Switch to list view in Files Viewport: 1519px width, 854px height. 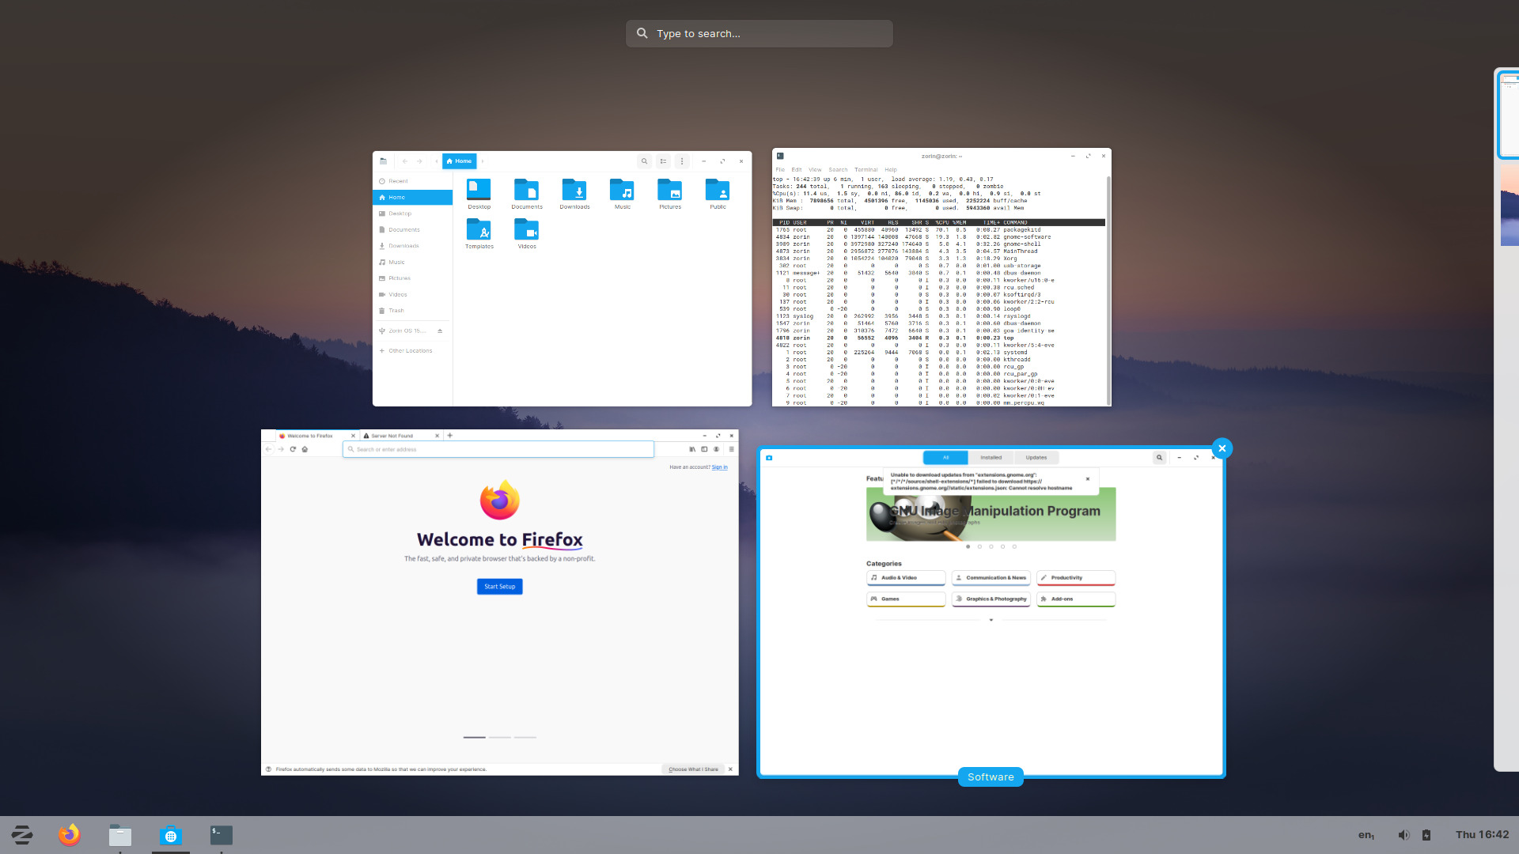pos(663,161)
